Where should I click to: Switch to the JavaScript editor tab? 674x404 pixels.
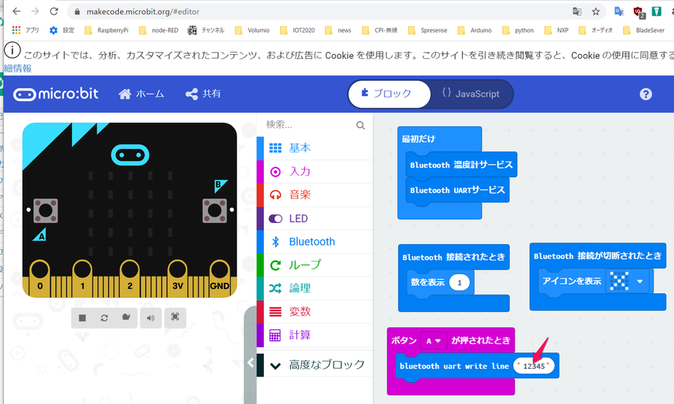click(x=470, y=94)
